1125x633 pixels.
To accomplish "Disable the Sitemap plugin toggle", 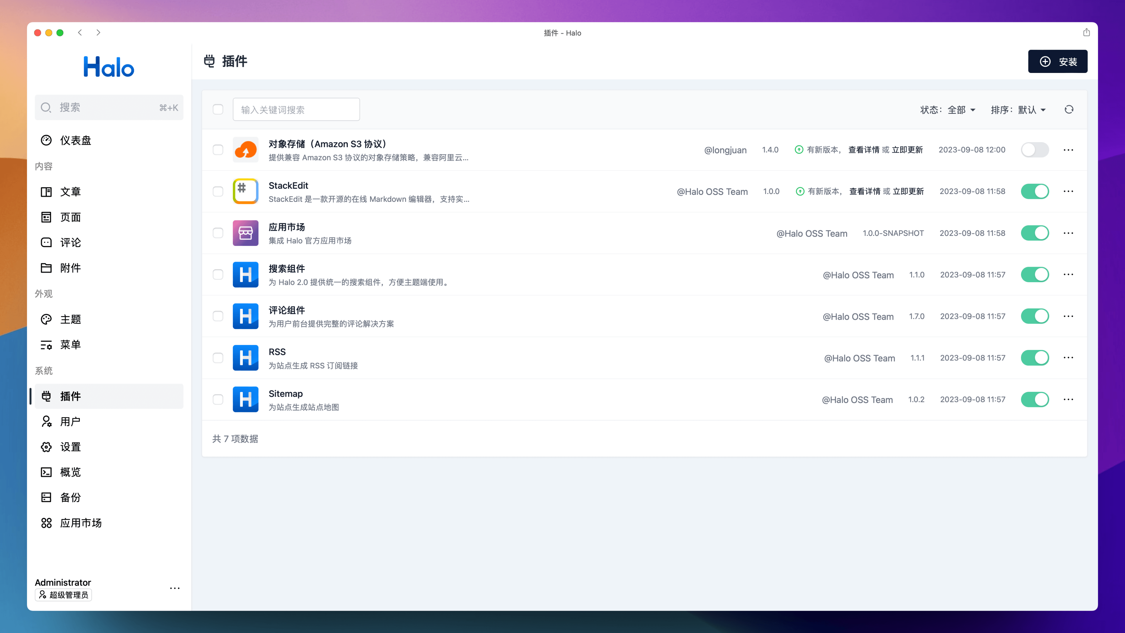I will tap(1034, 399).
